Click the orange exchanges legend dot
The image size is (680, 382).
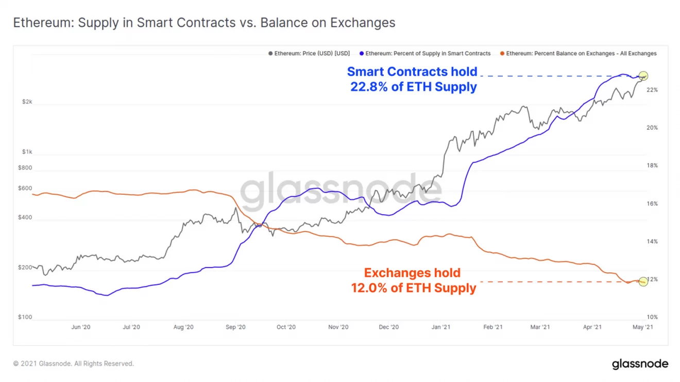coord(503,54)
